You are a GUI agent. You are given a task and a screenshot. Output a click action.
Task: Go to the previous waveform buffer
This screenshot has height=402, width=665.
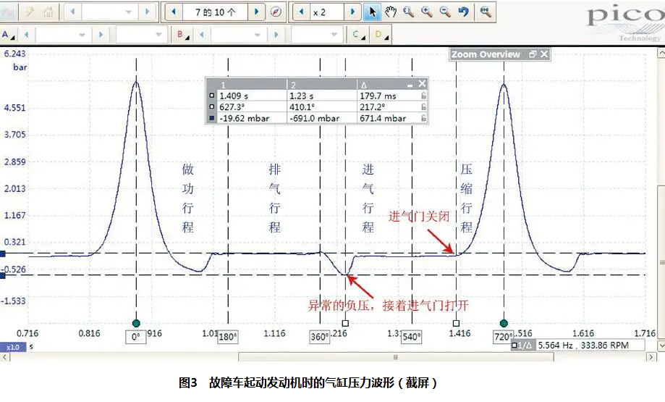coord(174,12)
